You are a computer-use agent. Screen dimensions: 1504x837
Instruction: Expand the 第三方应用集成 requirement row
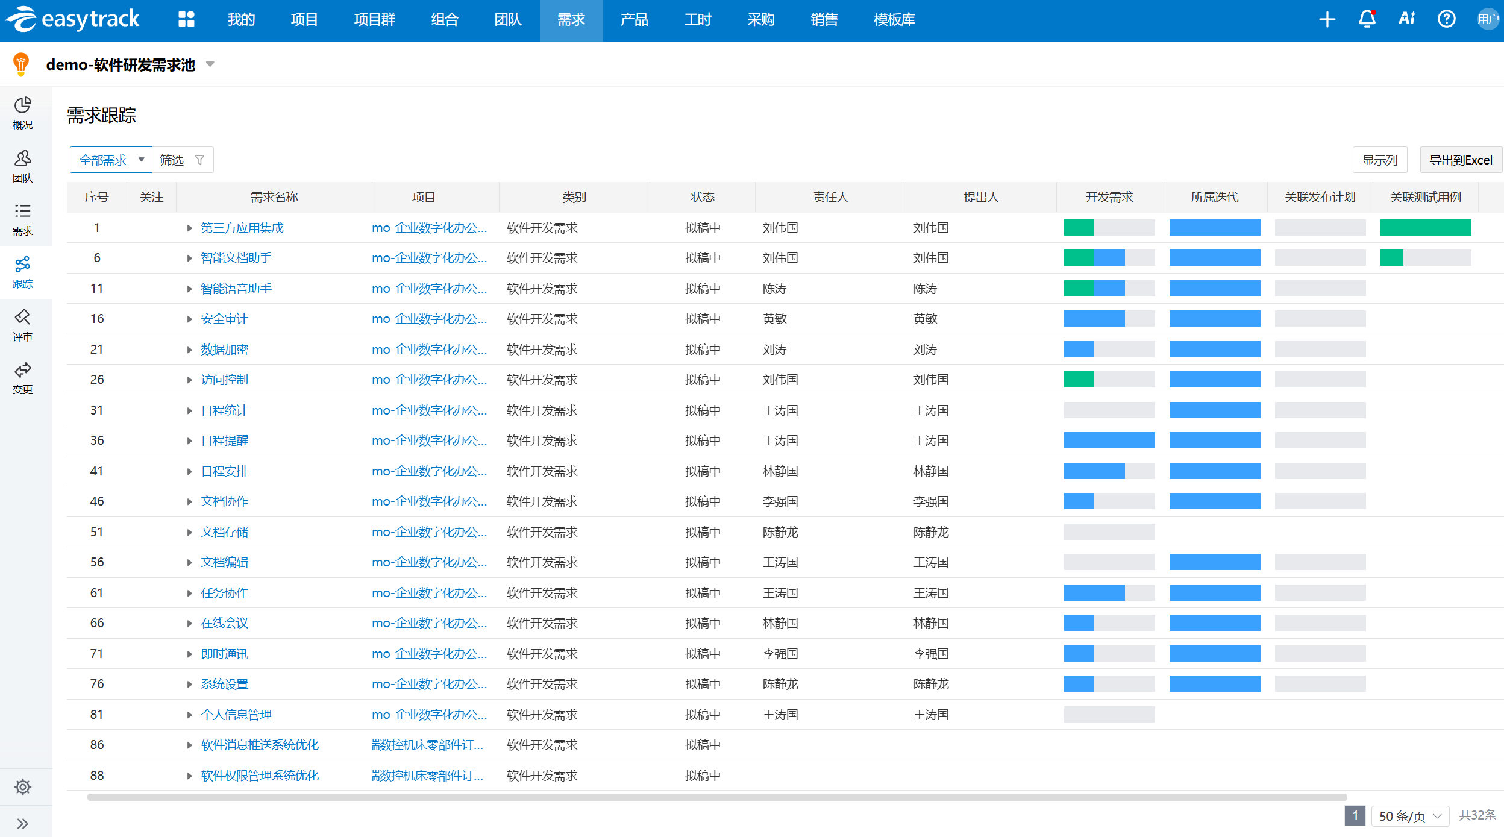pyautogui.click(x=189, y=228)
